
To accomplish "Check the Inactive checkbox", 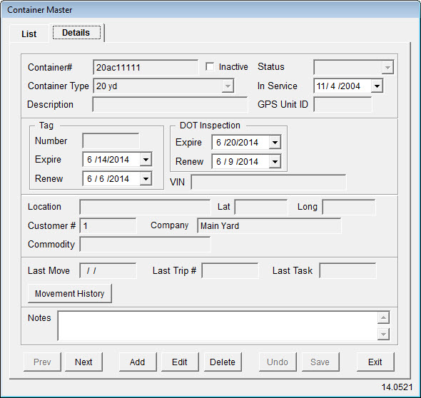I will click(210, 67).
